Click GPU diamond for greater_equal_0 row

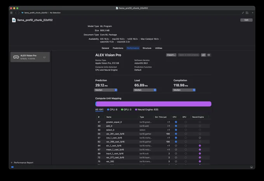click(186, 122)
